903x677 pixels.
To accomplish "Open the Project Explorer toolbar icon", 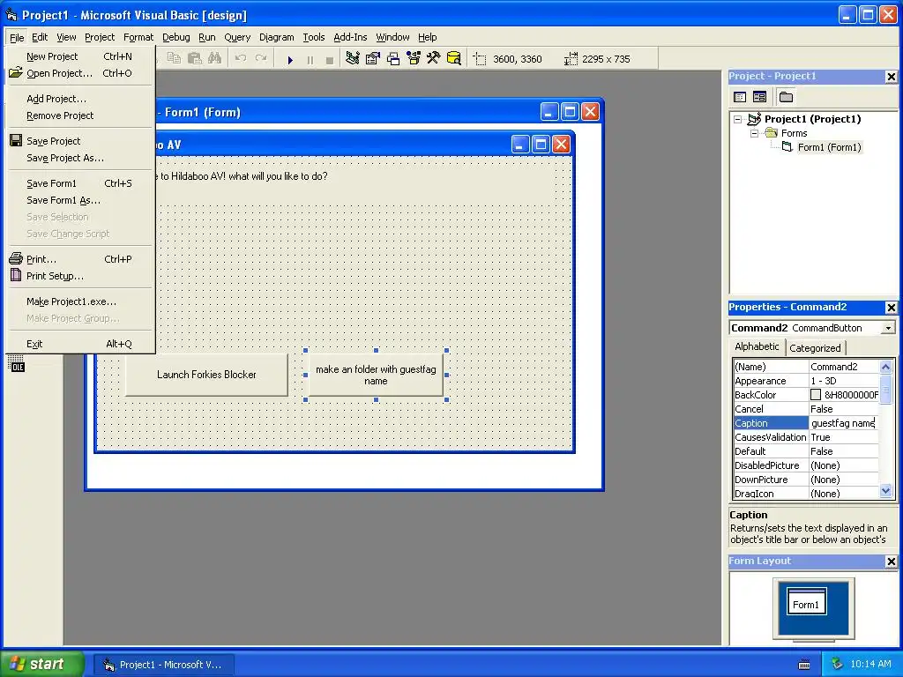I will 353,58.
